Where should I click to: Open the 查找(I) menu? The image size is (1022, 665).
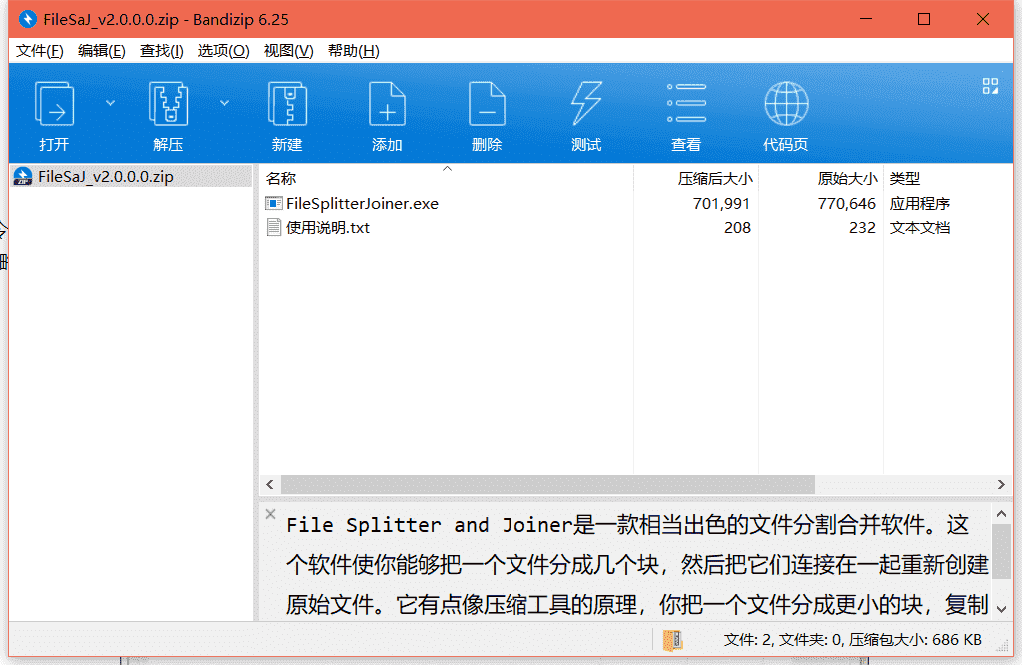(x=161, y=51)
